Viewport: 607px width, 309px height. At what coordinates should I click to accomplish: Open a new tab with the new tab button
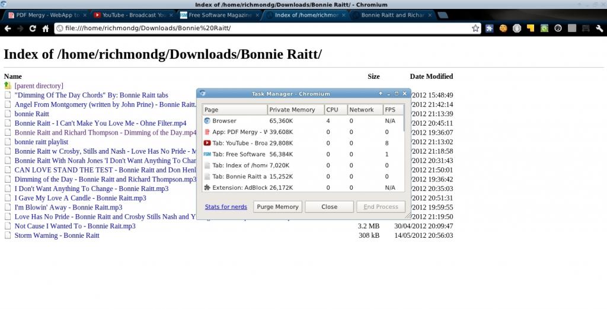(442, 15)
